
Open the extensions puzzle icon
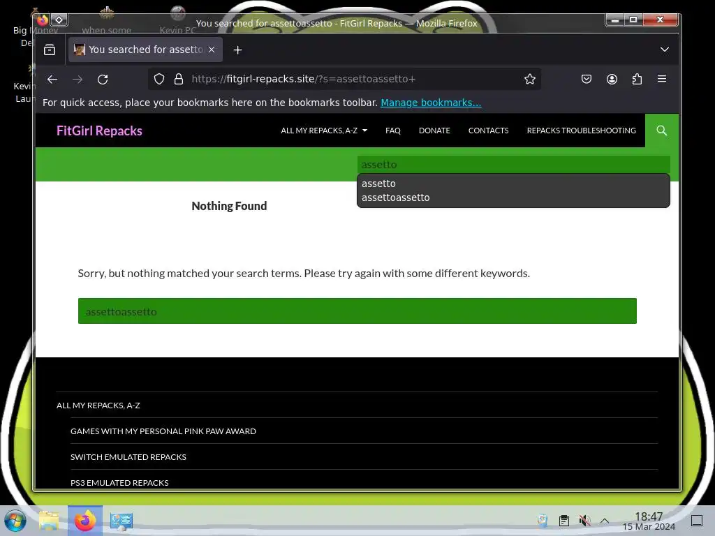(x=637, y=79)
